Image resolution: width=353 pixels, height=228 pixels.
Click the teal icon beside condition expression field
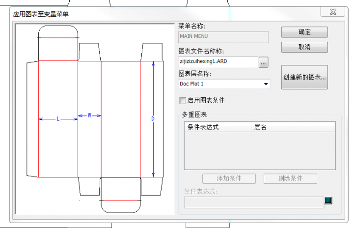click(x=328, y=200)
